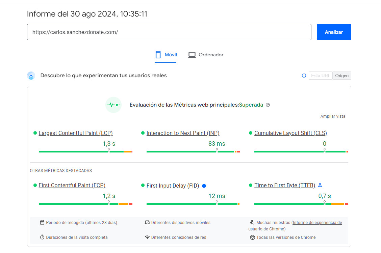Screen dimensions: 381x253
Task: Switch to the Ordenador tab
Action: 206,55
